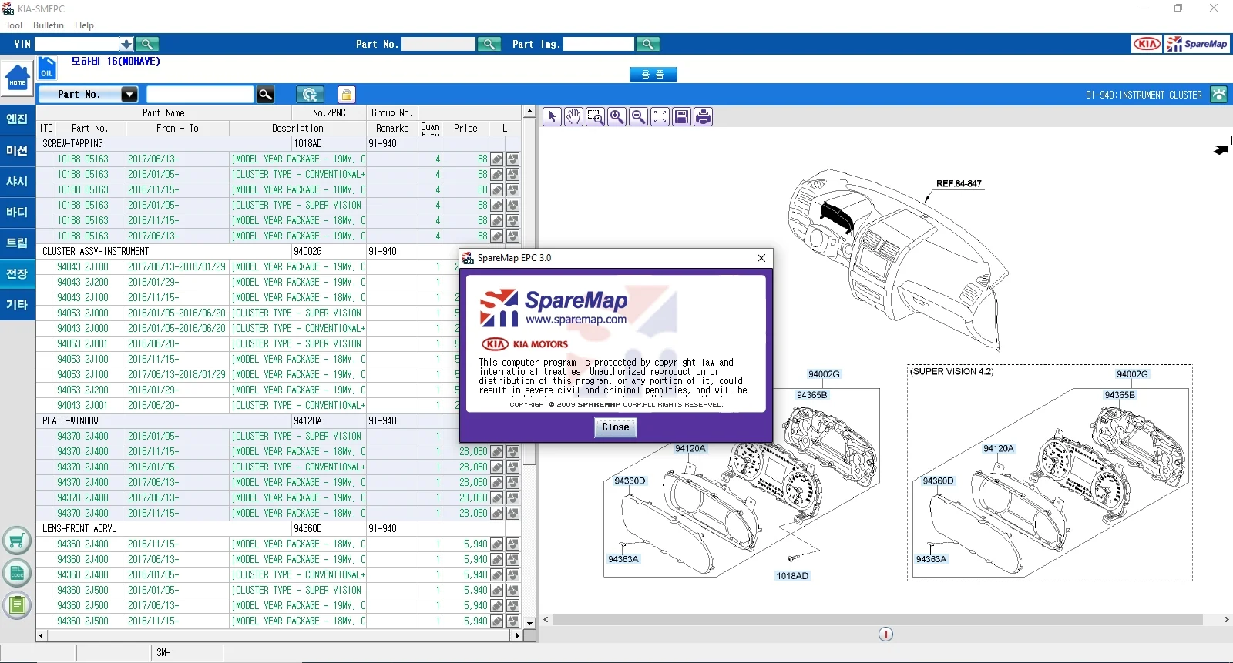1233x663 pixels.
Task: Save the diagram with the floppy icon
Action: [x=681, y=117]
